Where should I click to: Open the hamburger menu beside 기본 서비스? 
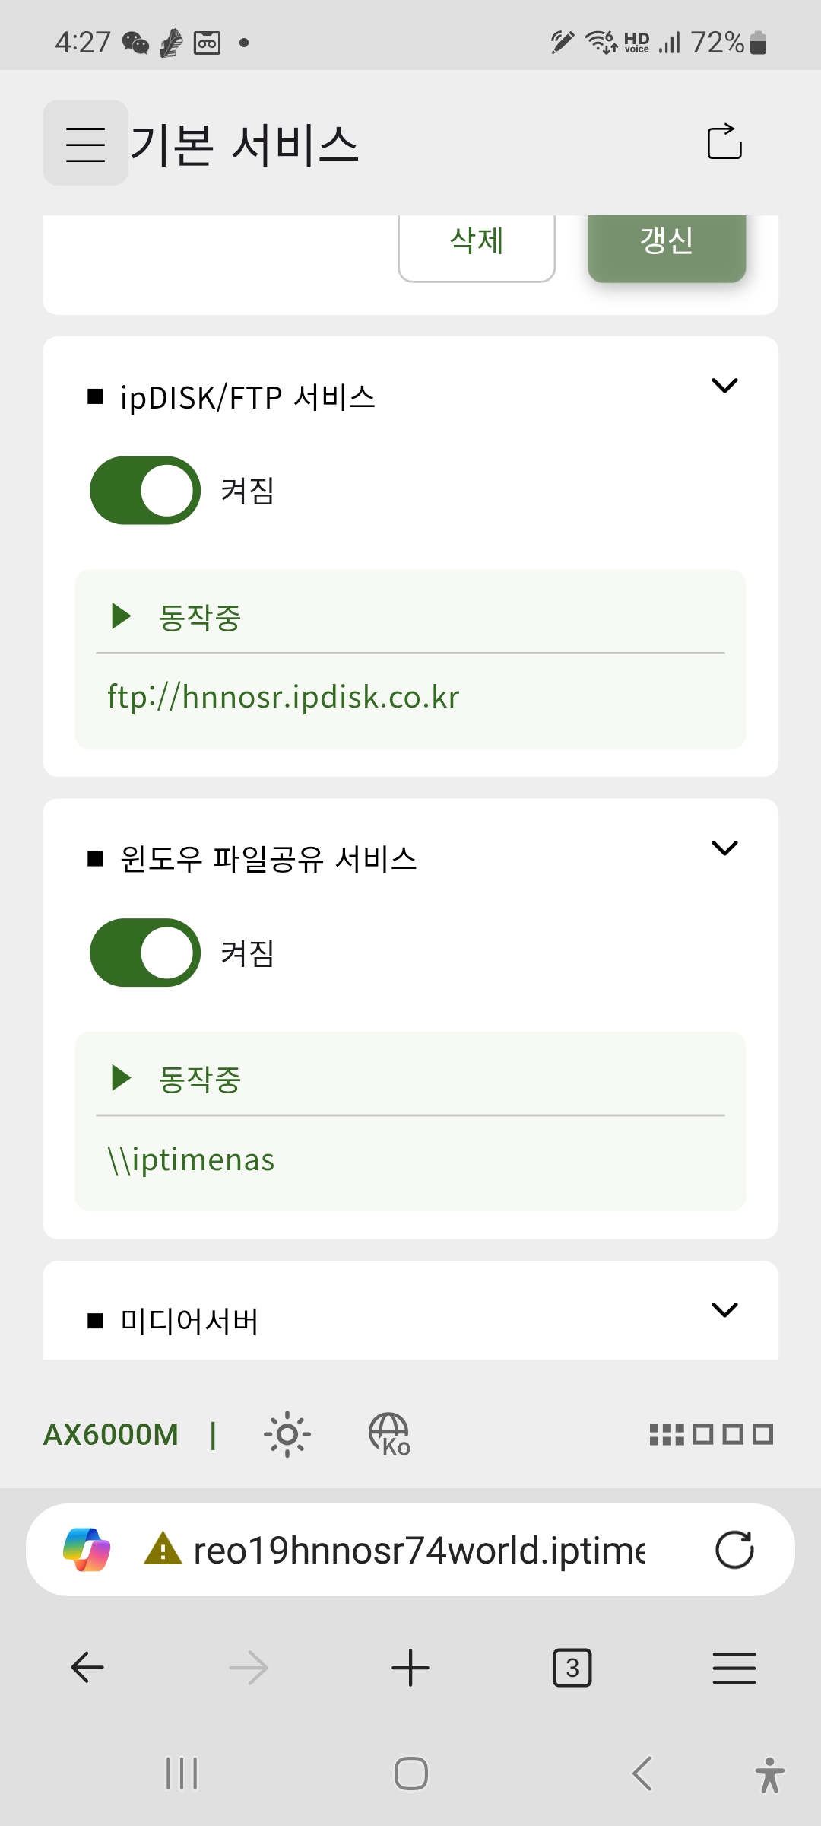85,143
